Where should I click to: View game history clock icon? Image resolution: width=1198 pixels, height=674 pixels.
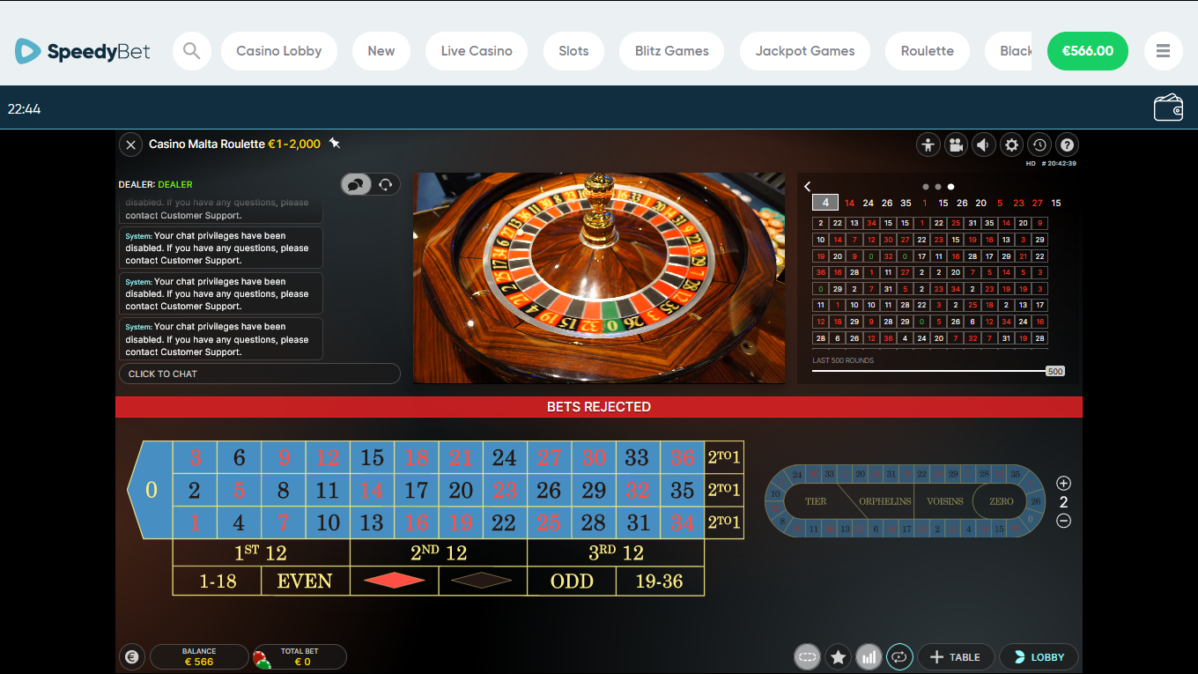pyautogui.click(x=1039, y=145)
